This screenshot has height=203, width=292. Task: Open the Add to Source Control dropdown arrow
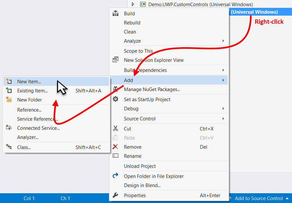[x=287, y=198]
